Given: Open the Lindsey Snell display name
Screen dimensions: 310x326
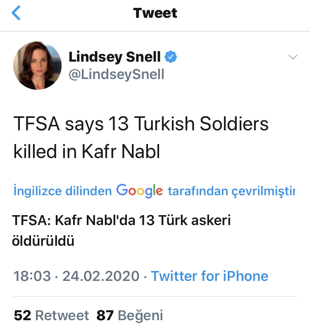Looking at the screenshot, I should pyautogui.click(x=114, y=57).
